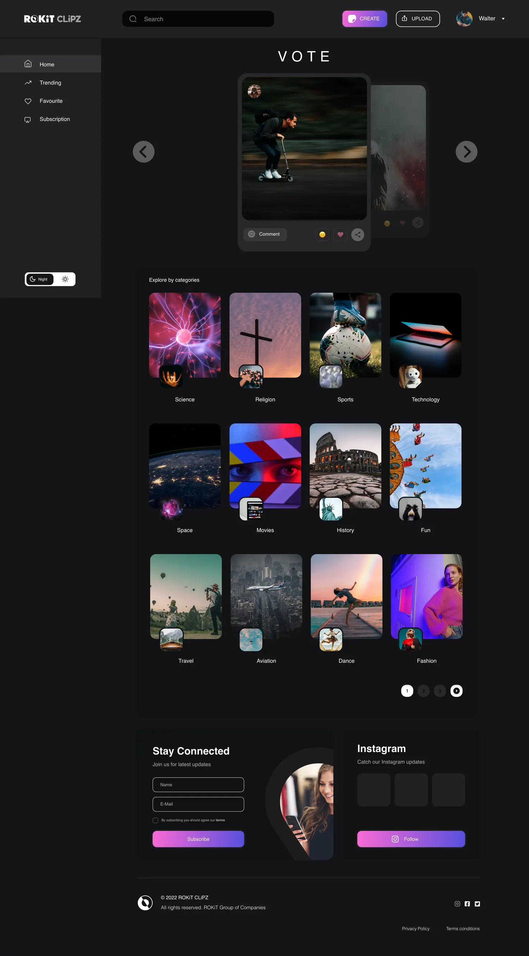Focus the Search field
The image size is (529, 956).
coord(198,19)
